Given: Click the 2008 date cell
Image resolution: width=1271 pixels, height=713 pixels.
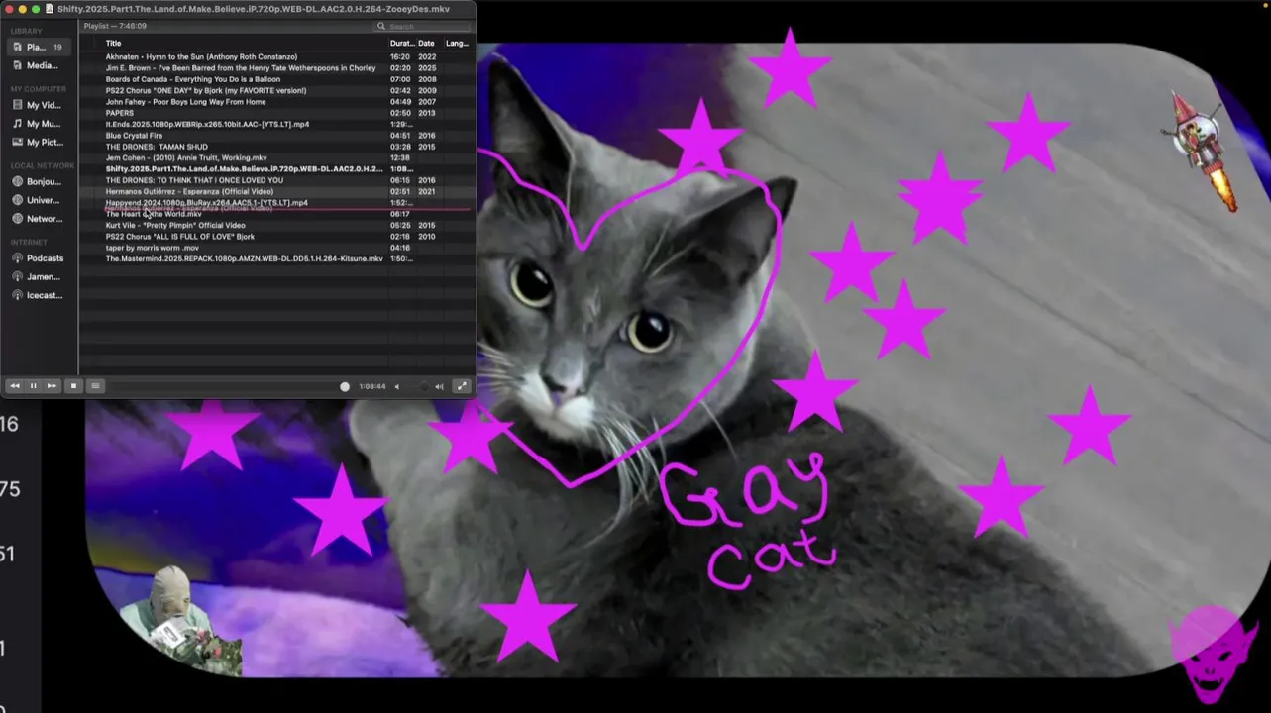Looking at the screenshot, I should (x=427, y=79).
